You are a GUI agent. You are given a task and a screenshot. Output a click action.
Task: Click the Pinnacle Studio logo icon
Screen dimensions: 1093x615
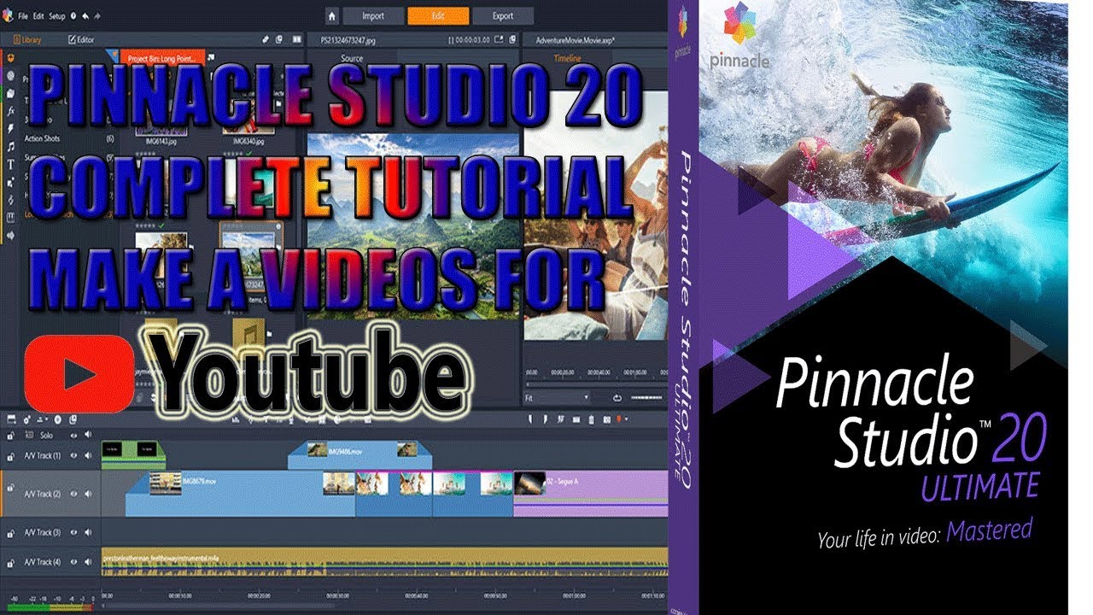[x=8, y=15]
